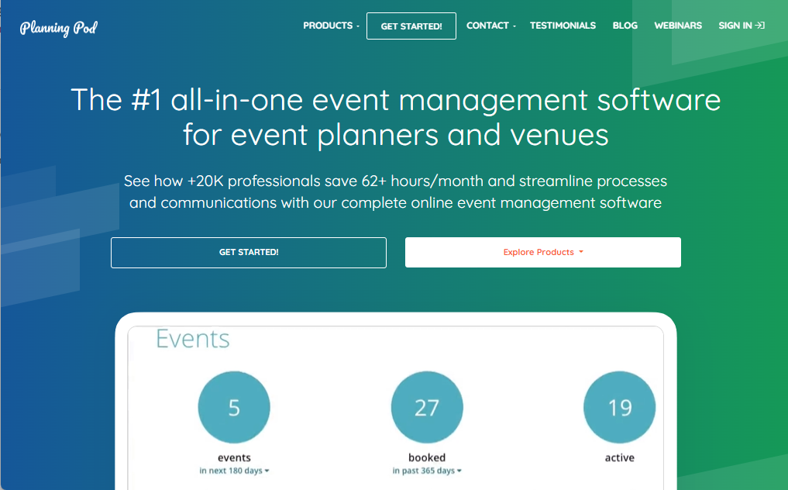Screen dimensions: 788x490
Task: Click the 'booked' label under the middle circle
Action: 427,457
